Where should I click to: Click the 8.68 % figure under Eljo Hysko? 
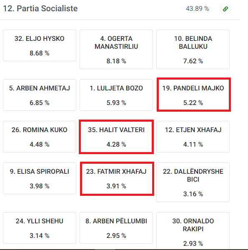[x=40, y=53]
